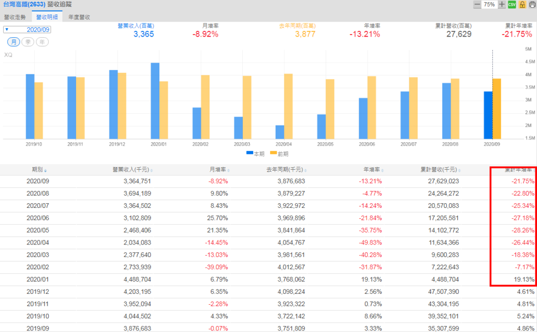Select the 年 yearly period option
537x332 pixels.
click(x=42, y=42)
